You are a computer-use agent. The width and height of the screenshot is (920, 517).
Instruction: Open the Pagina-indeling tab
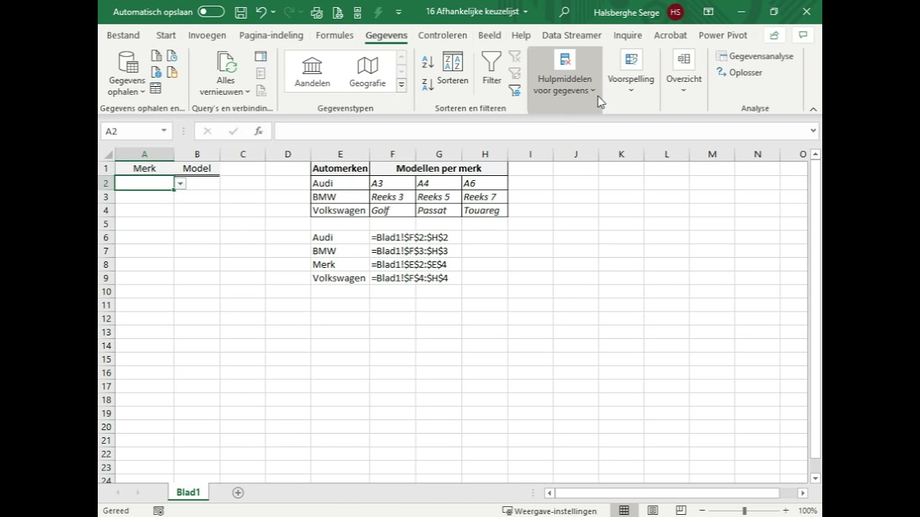tap(271, 35)
